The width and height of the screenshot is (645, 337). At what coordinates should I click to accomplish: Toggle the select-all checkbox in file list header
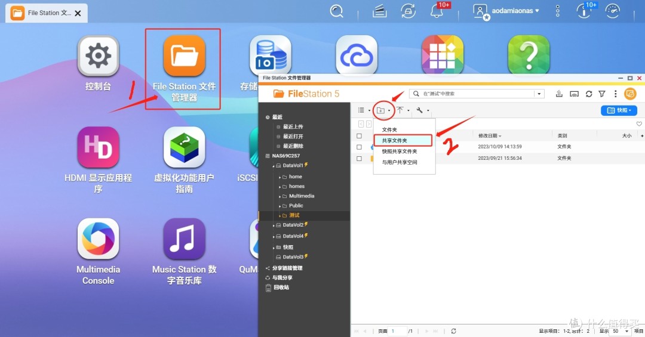[359, 135]
